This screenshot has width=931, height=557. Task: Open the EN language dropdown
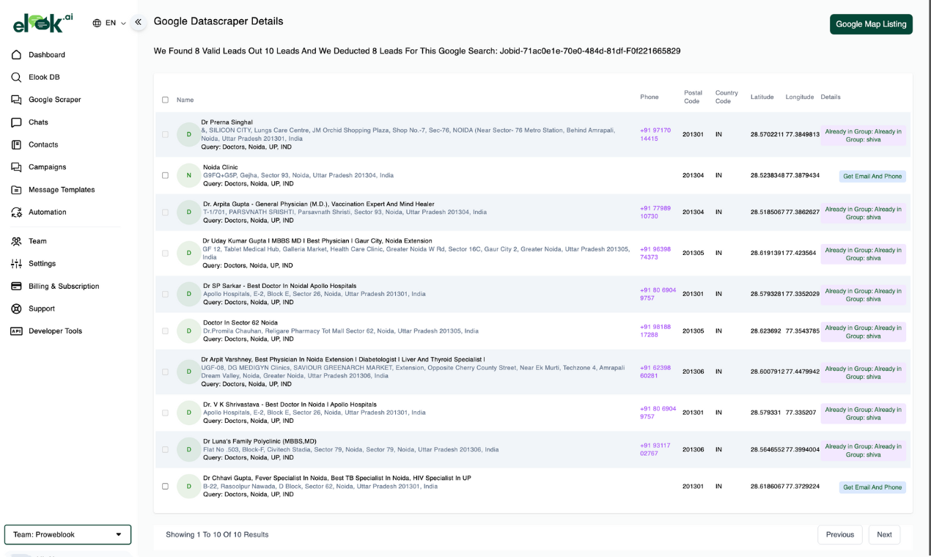109,23
